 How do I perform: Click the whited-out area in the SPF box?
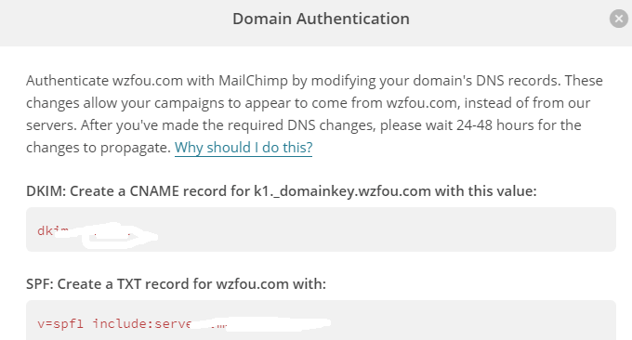262,323
